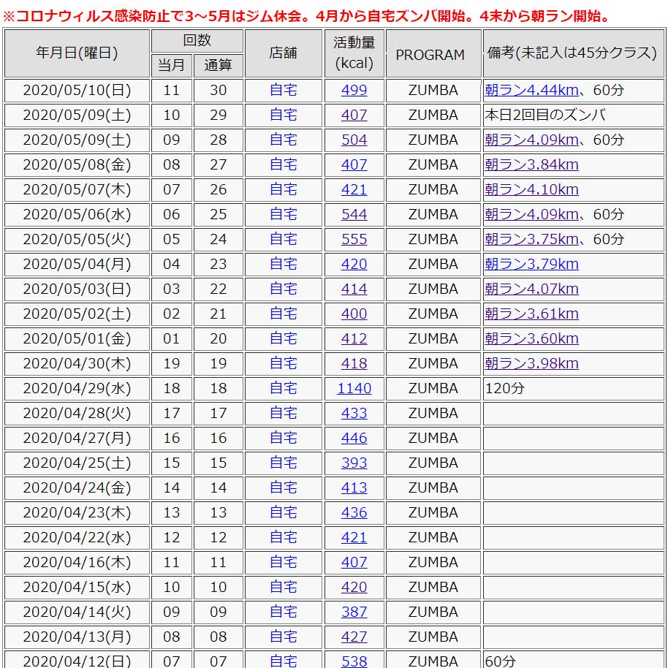
Task: Select the date cell 2020/05/07(木)
Action: (77, 189)
